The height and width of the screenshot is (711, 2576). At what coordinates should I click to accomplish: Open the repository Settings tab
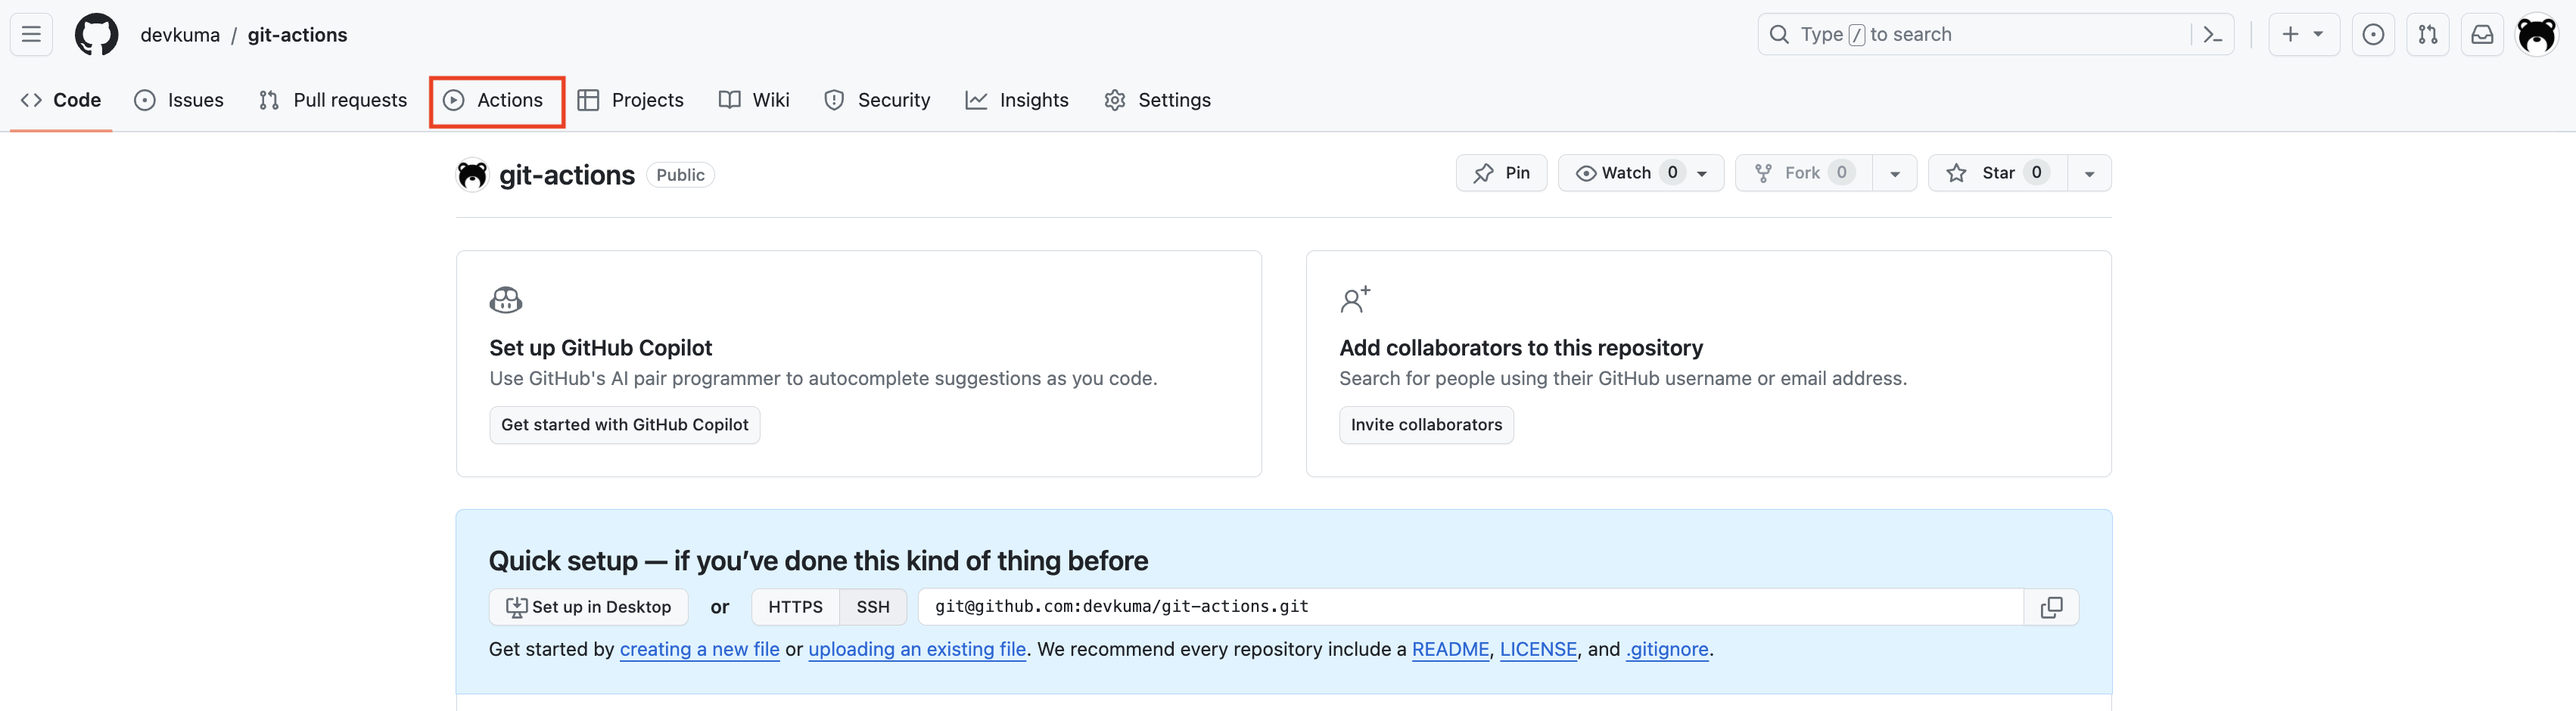[x=1157, y=100]
